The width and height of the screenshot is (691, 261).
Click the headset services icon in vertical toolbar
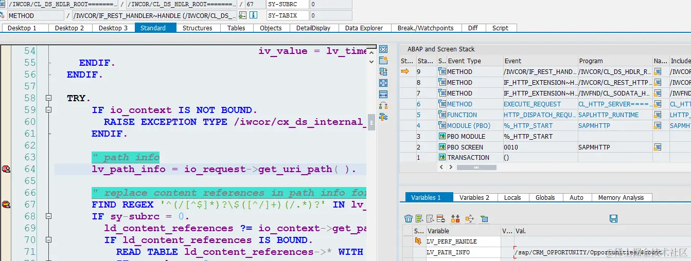[383, 106]
